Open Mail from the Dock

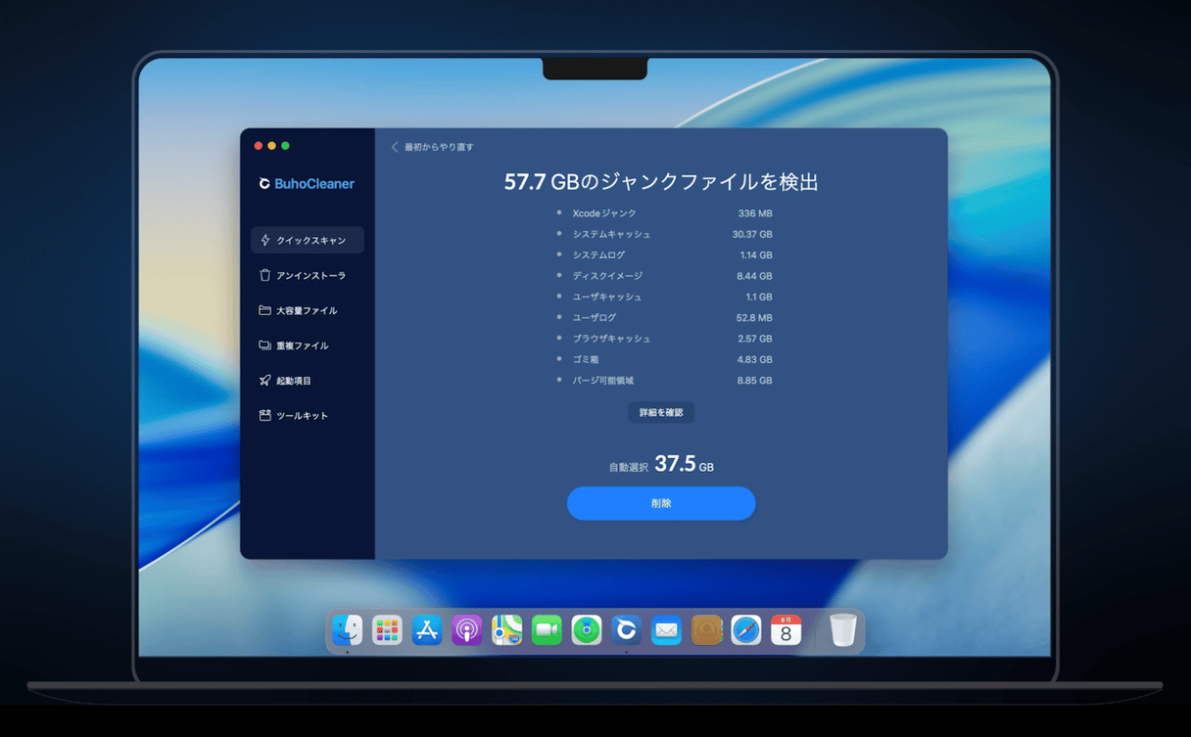(x=666, y=630)
